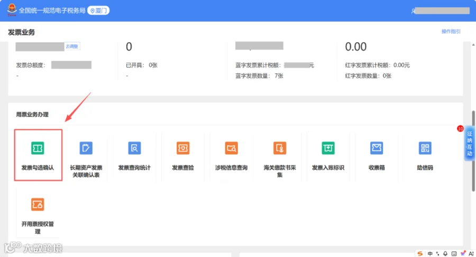Click the inner panel scroll-up arrow
This screenshot has height=257, width=476.
(x=473, y=45)
